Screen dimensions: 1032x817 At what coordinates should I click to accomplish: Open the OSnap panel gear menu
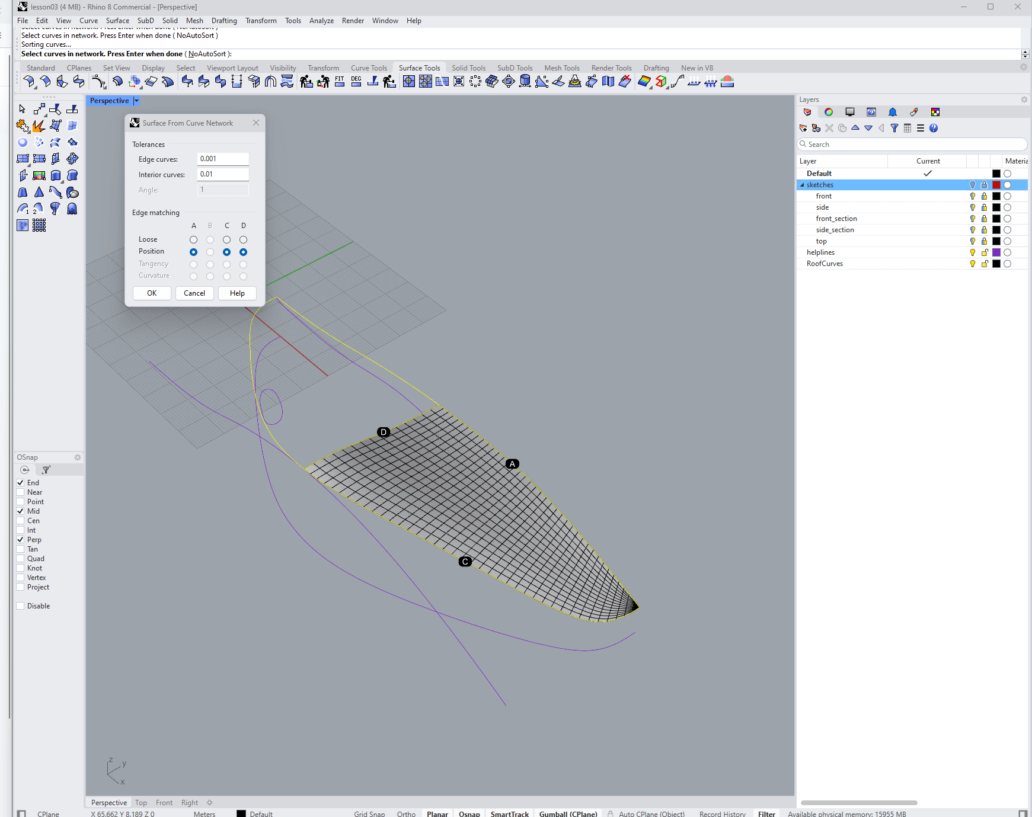(78, 457)
